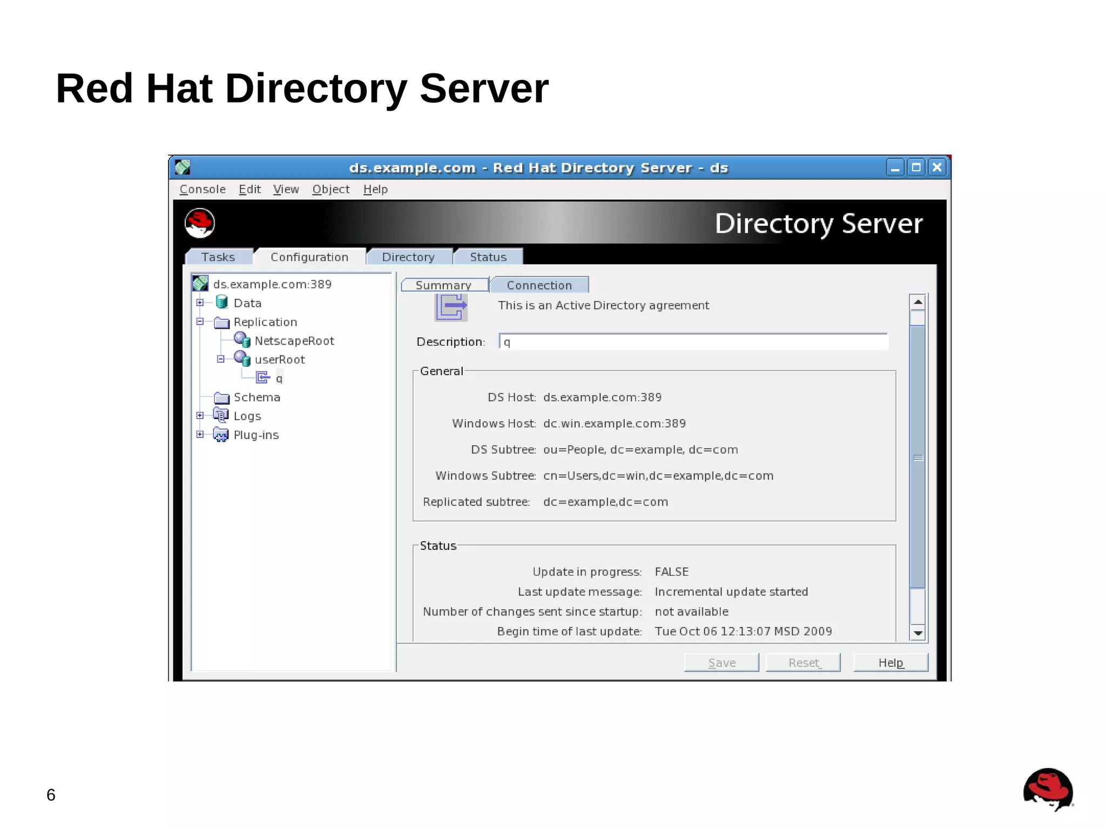1106x829 pixels.
Task: Select the Schema tree label
Action: click(257, 397)
